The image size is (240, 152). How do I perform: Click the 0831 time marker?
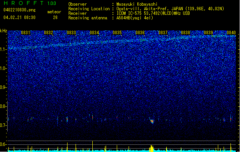click(26, 33)
